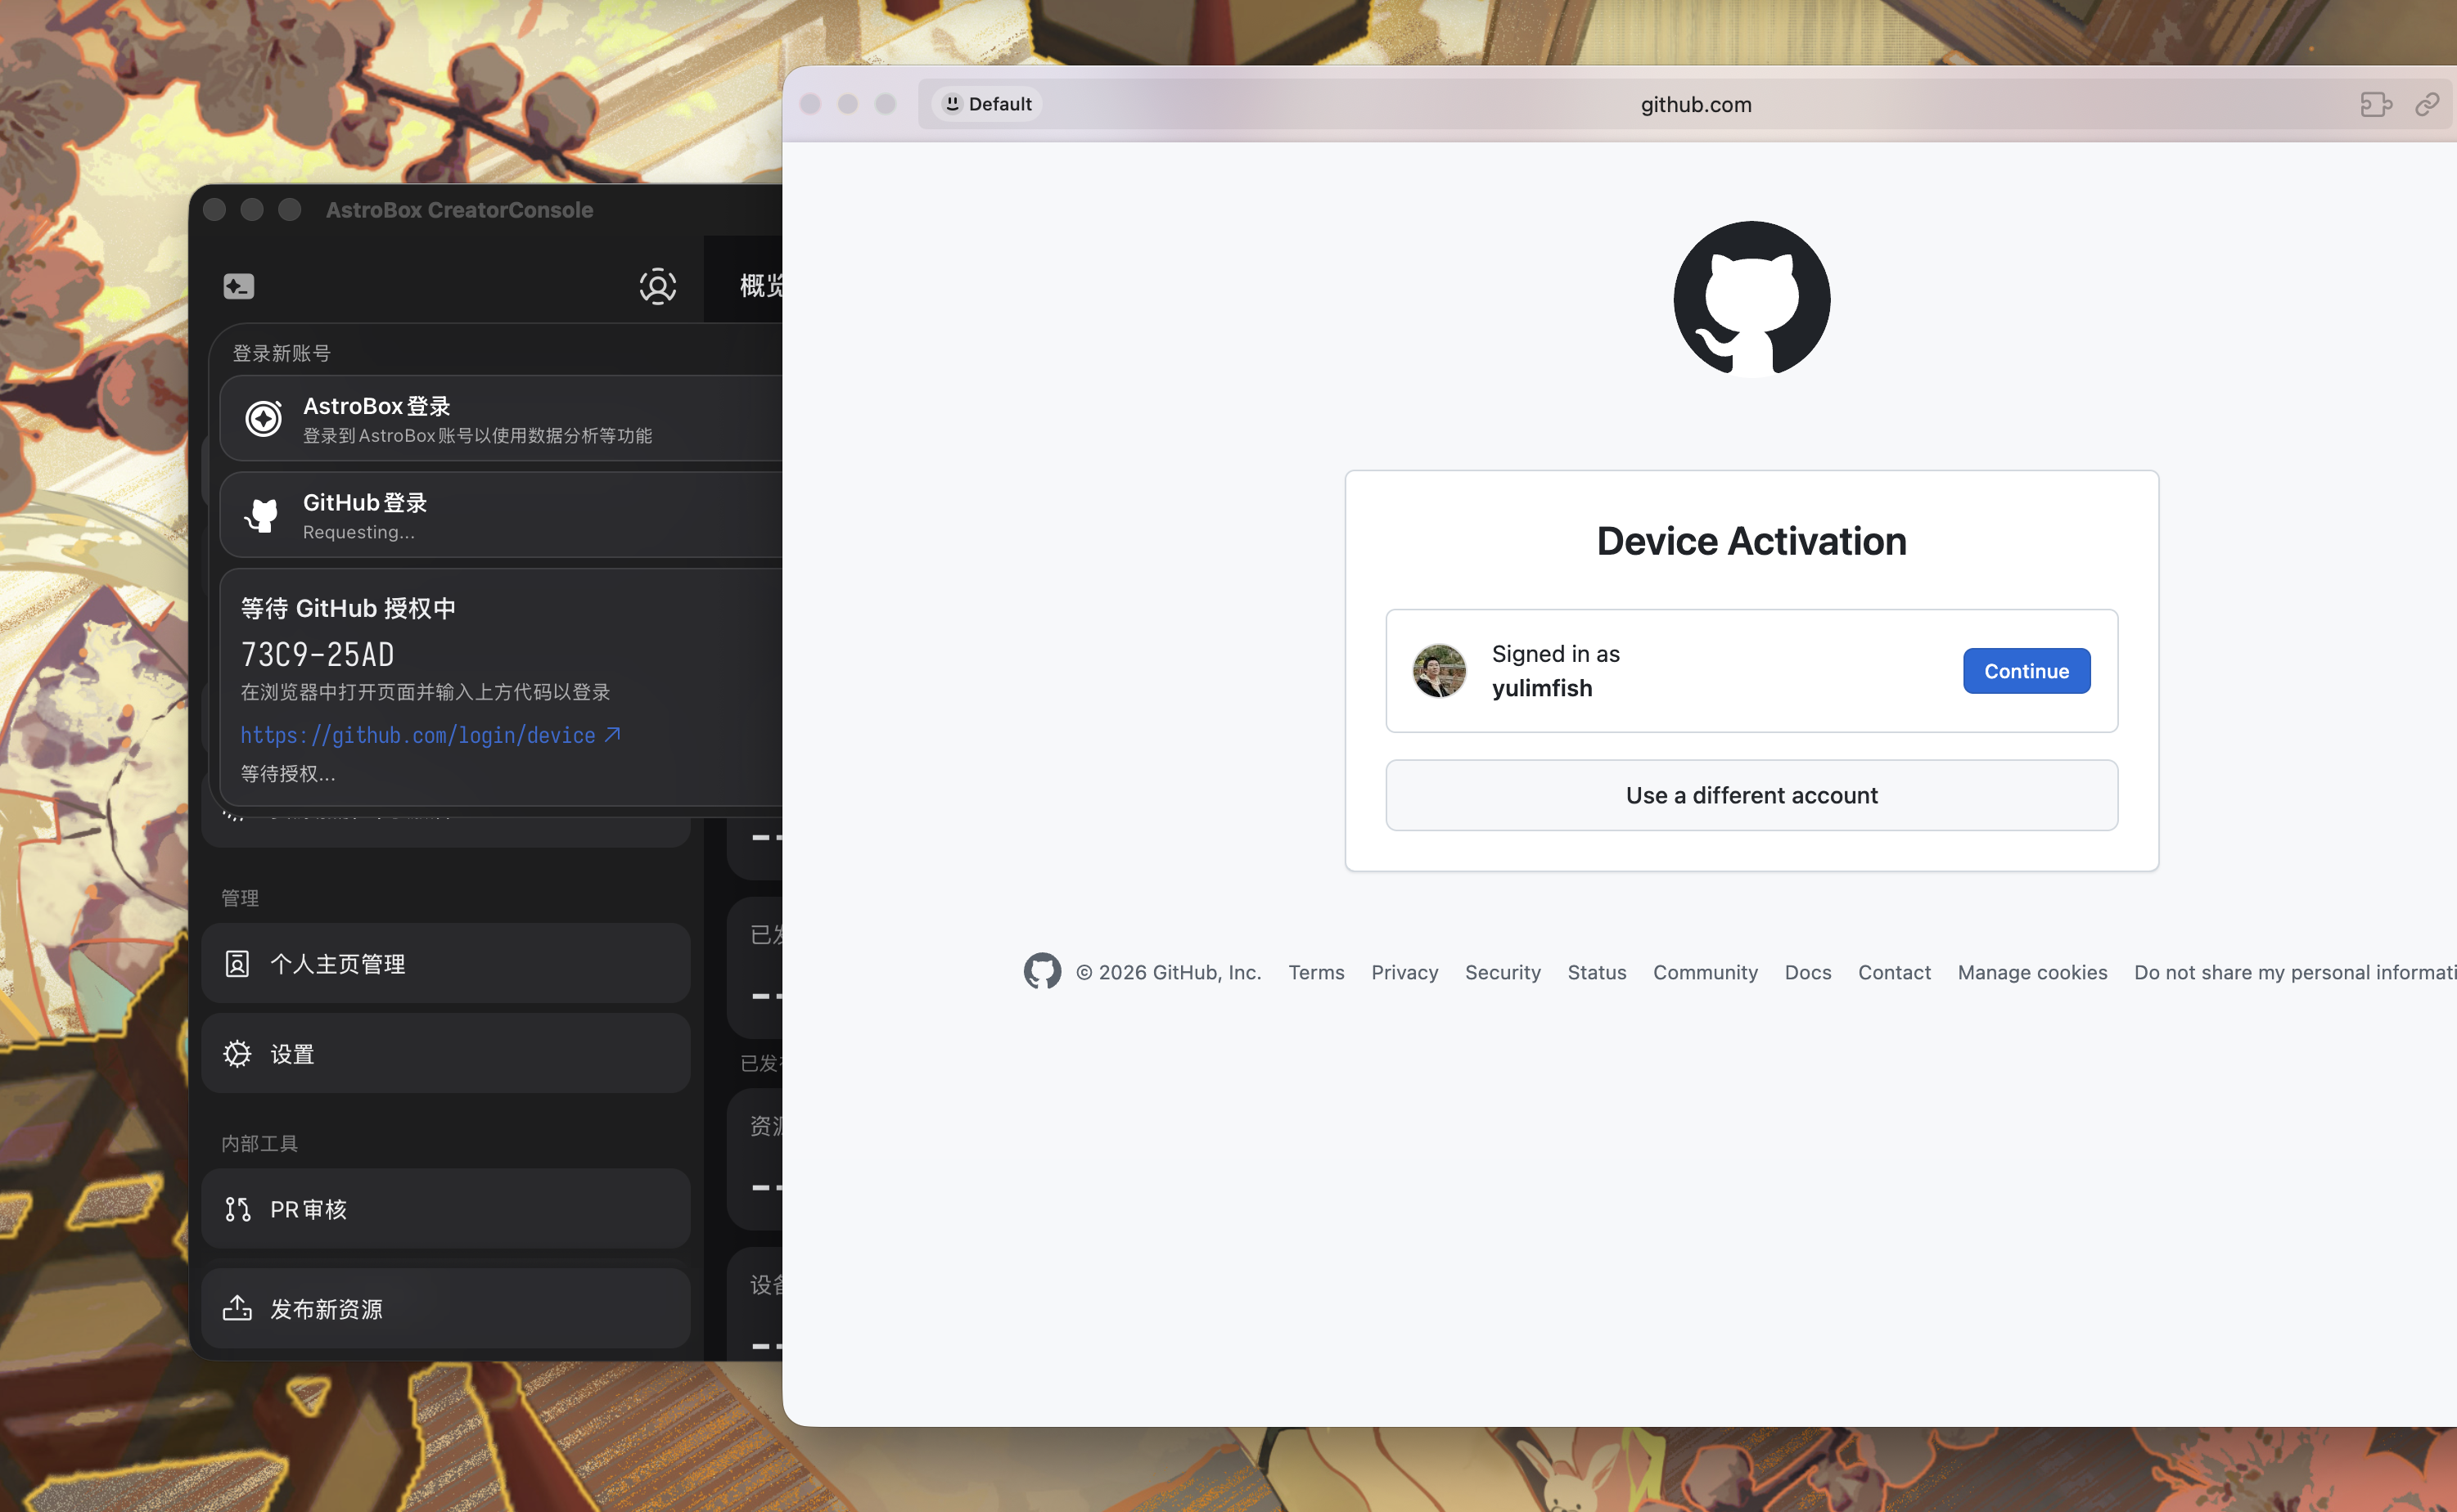
Task: Open PR审核 internal tool
Action: coord(445,1209)
